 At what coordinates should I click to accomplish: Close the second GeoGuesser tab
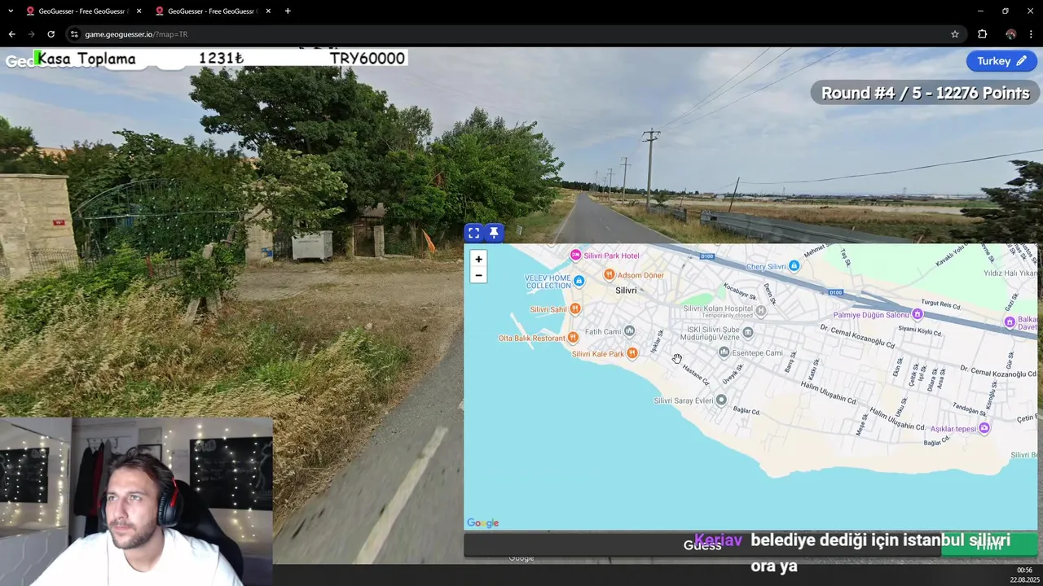tap(268, 11)
